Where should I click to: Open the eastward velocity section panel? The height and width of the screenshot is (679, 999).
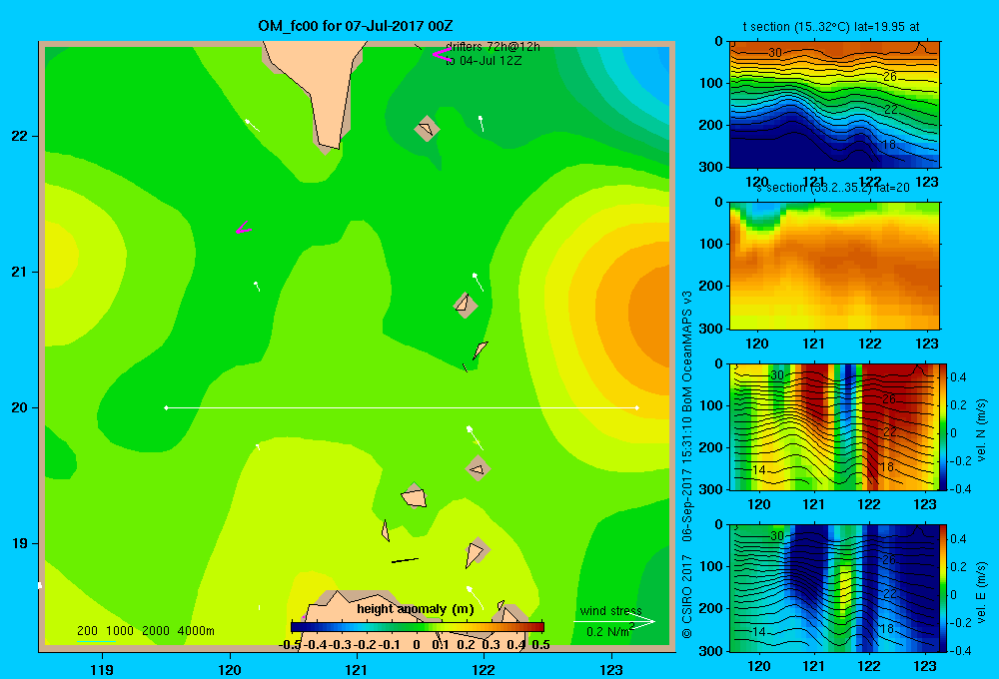(x=834, y=588)
